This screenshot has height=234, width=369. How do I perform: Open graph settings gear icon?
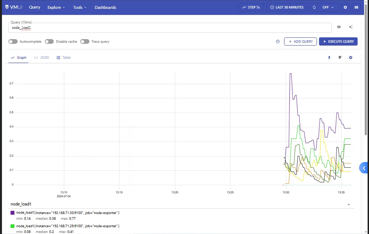click(x=351, y=58)
